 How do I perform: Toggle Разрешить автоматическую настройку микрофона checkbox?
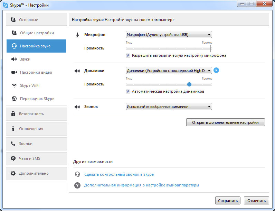click(128, 55)
